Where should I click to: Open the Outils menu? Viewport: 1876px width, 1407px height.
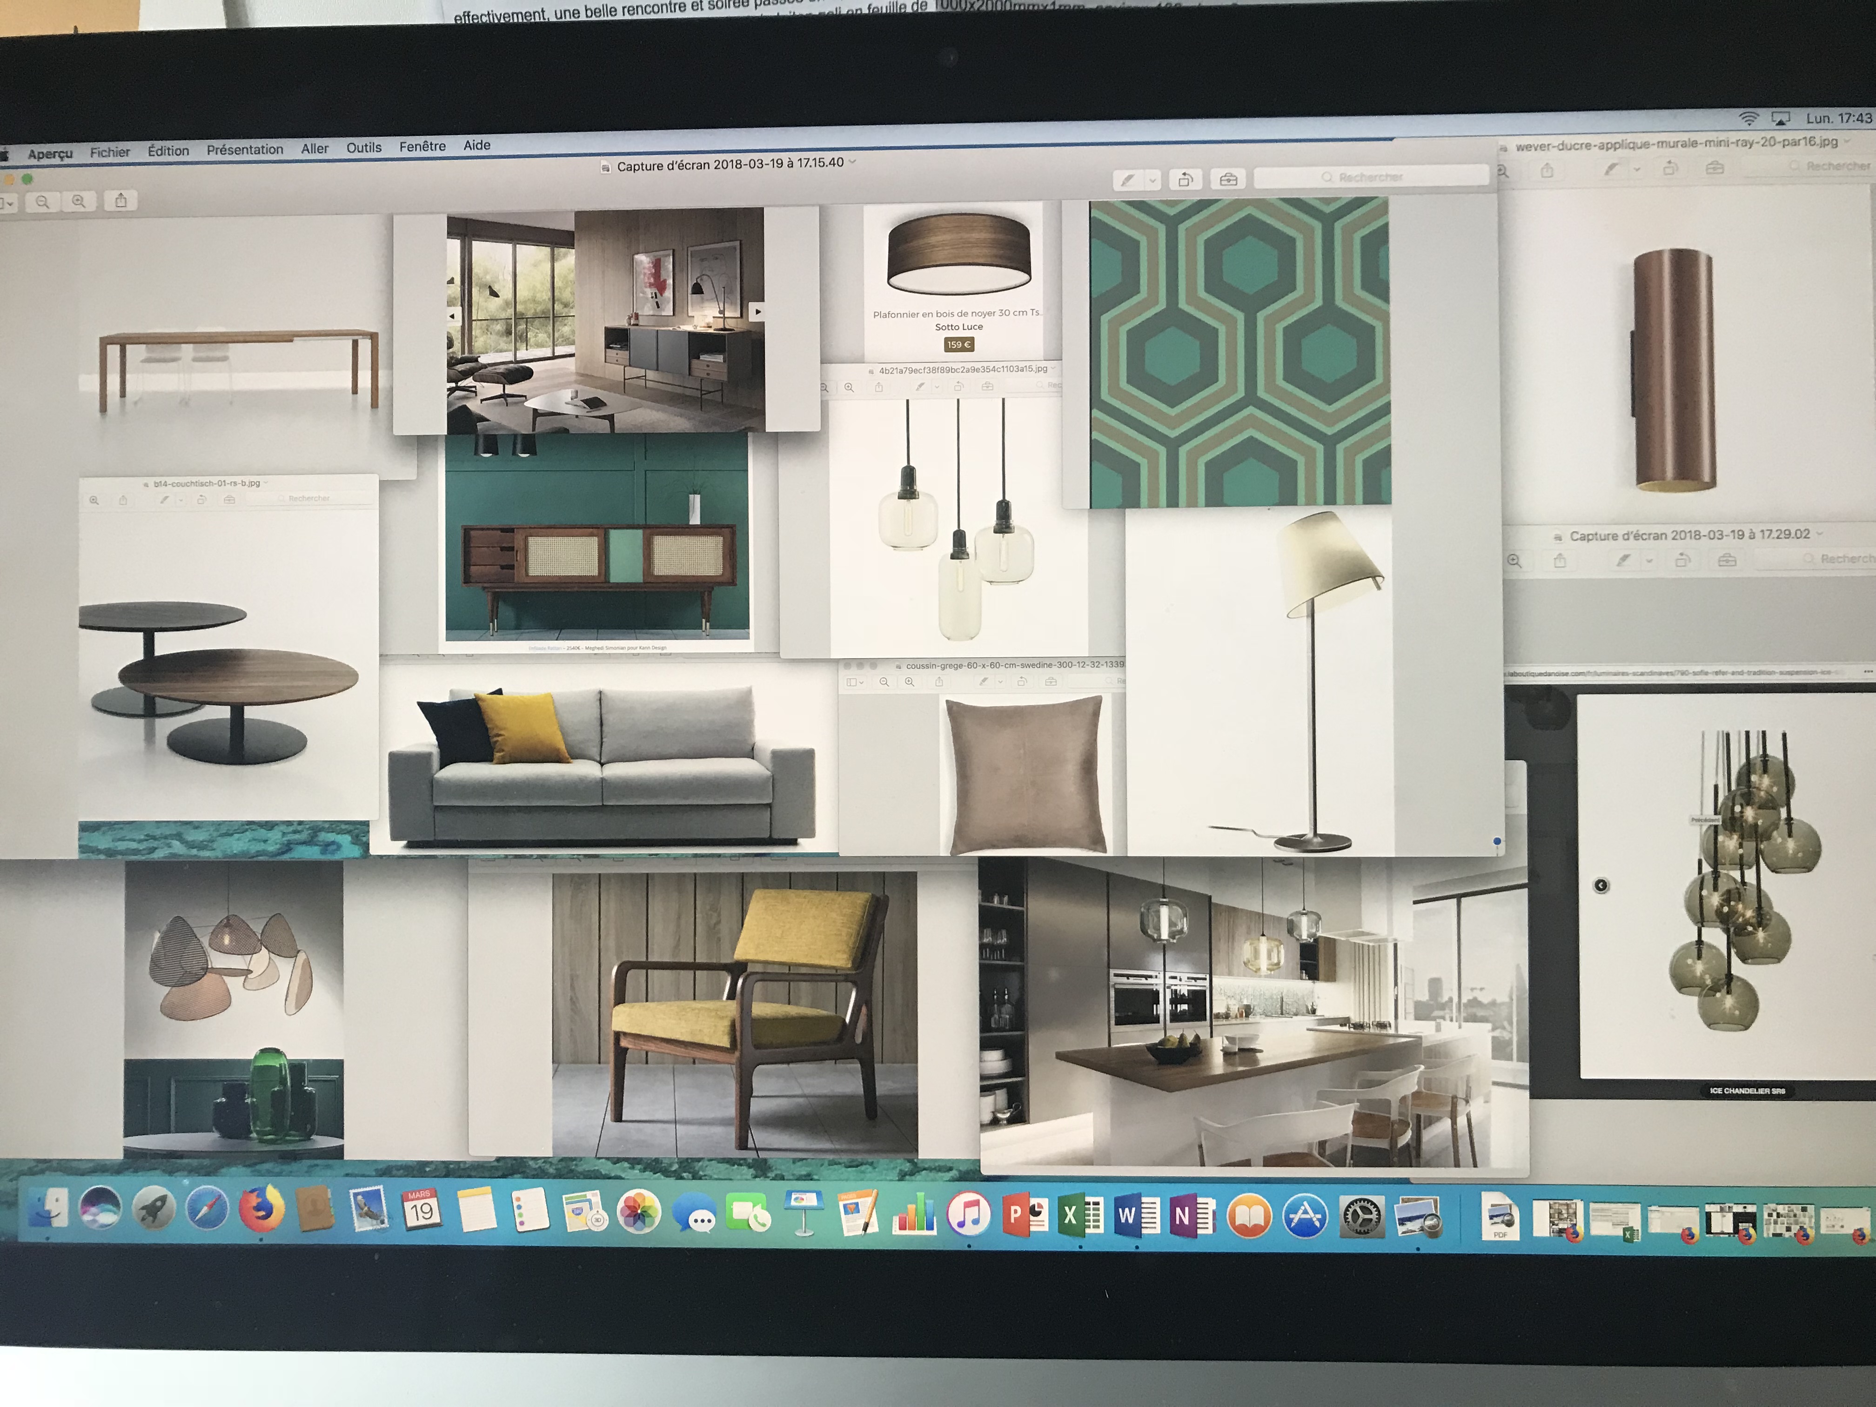pyautogui.click(x=364, y=147)
